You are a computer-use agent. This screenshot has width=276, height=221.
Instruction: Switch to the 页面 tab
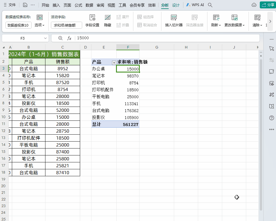(67, 5)
